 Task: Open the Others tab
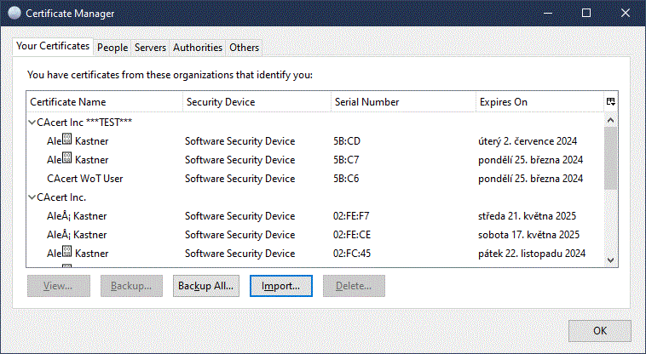pos(244,48)
